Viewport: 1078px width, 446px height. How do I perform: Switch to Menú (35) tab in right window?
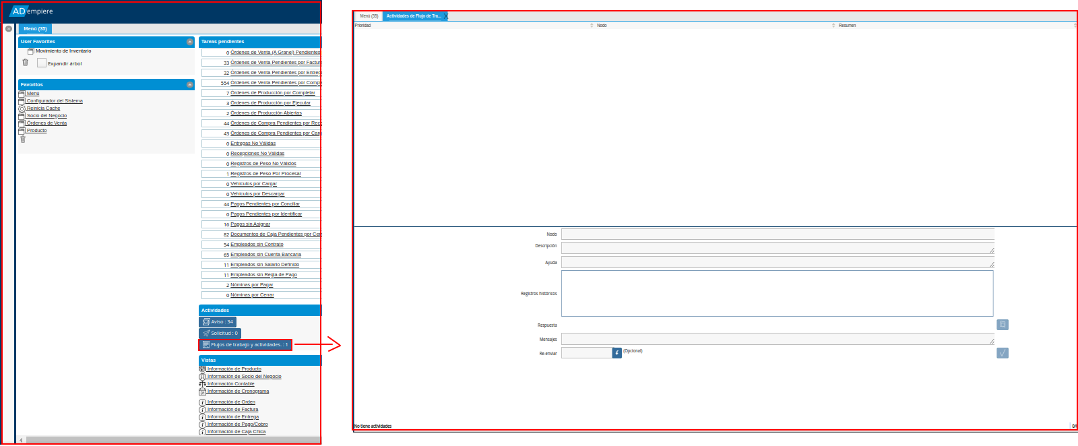[369, 16]
